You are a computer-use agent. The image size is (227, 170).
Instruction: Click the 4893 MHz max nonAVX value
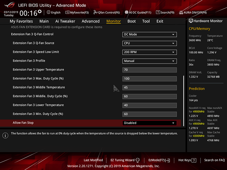coord(213,116)
